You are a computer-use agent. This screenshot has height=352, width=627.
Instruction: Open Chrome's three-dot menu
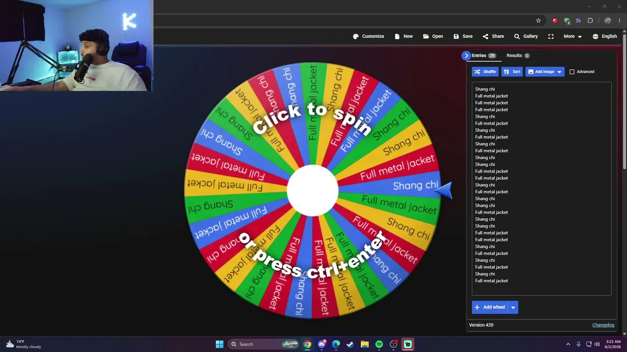pos(620,21)
